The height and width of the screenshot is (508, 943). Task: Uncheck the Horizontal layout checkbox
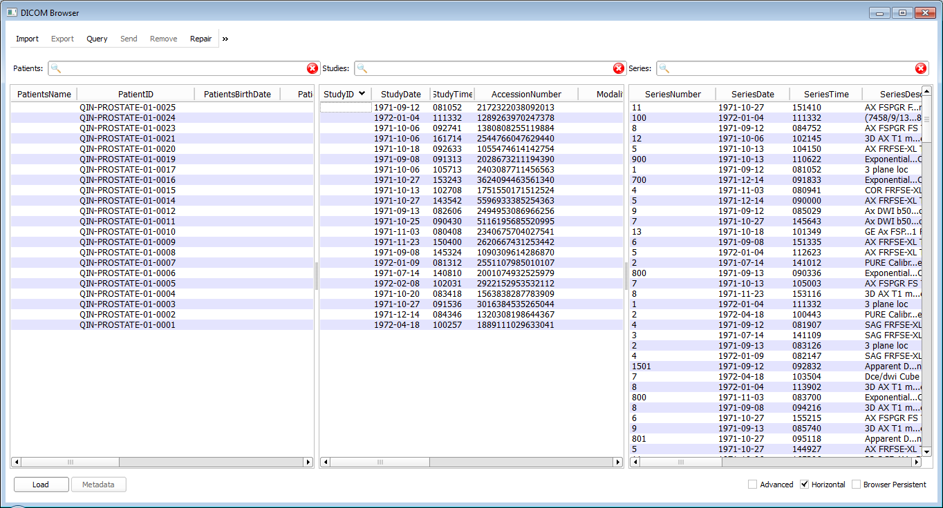804,485
